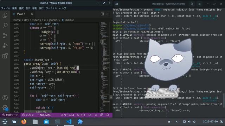Open the 移動 menu

(x=34, y=8)
